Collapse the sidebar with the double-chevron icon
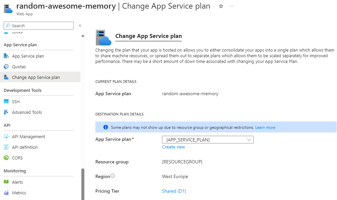Image resolution: width=337 pixels, height=200 pixels. (x=80, y=26)
